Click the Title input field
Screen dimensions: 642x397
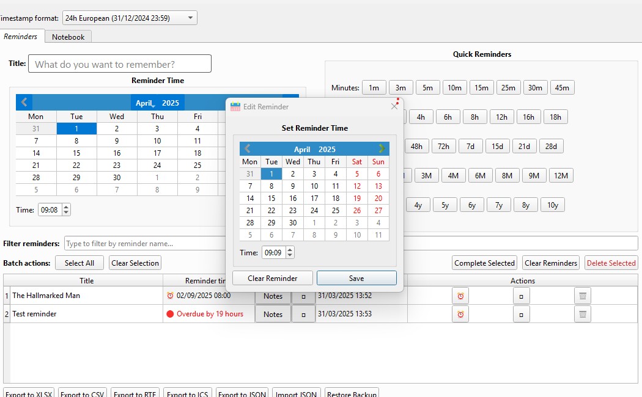(120, 64)
